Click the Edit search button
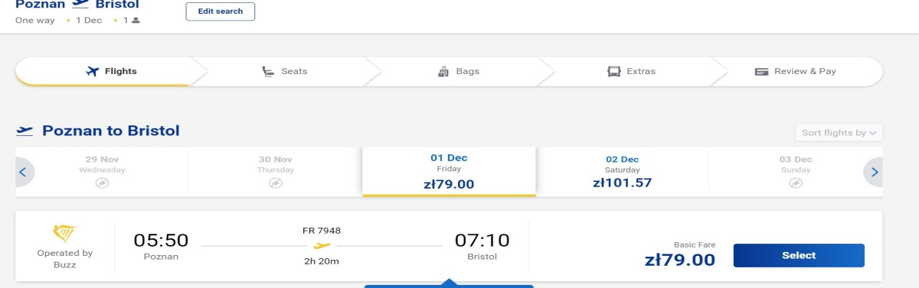The height and width of the screenshot is (288, 919). click(221, 11)
